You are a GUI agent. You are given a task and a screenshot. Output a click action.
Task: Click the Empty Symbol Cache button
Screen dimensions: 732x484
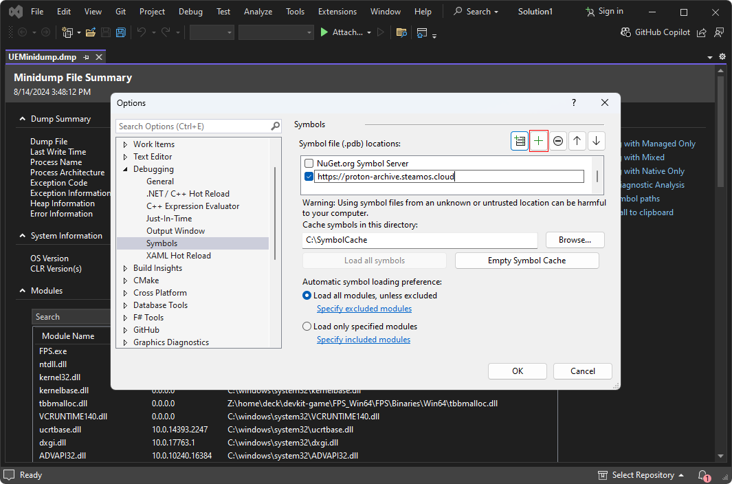point(526,261)
